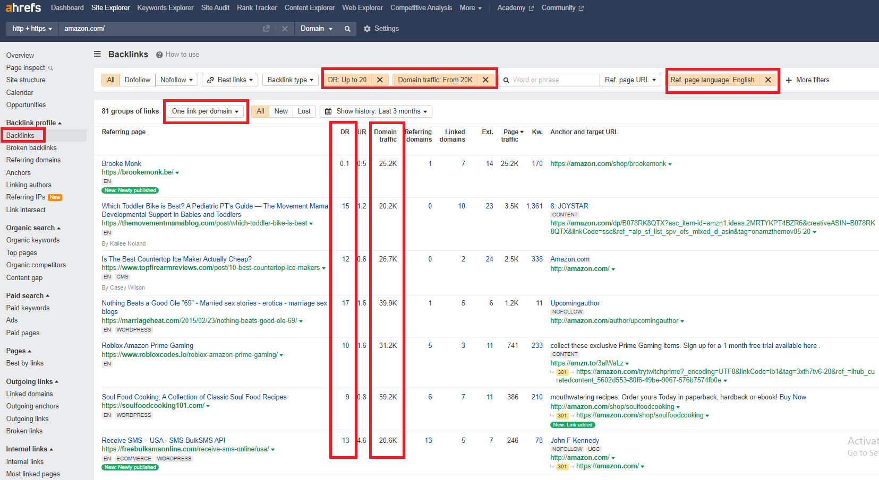Viewport: 879px width, 480px height.
Task: Open the Brooke Monk referring page link
Action: tap(122, 164)
